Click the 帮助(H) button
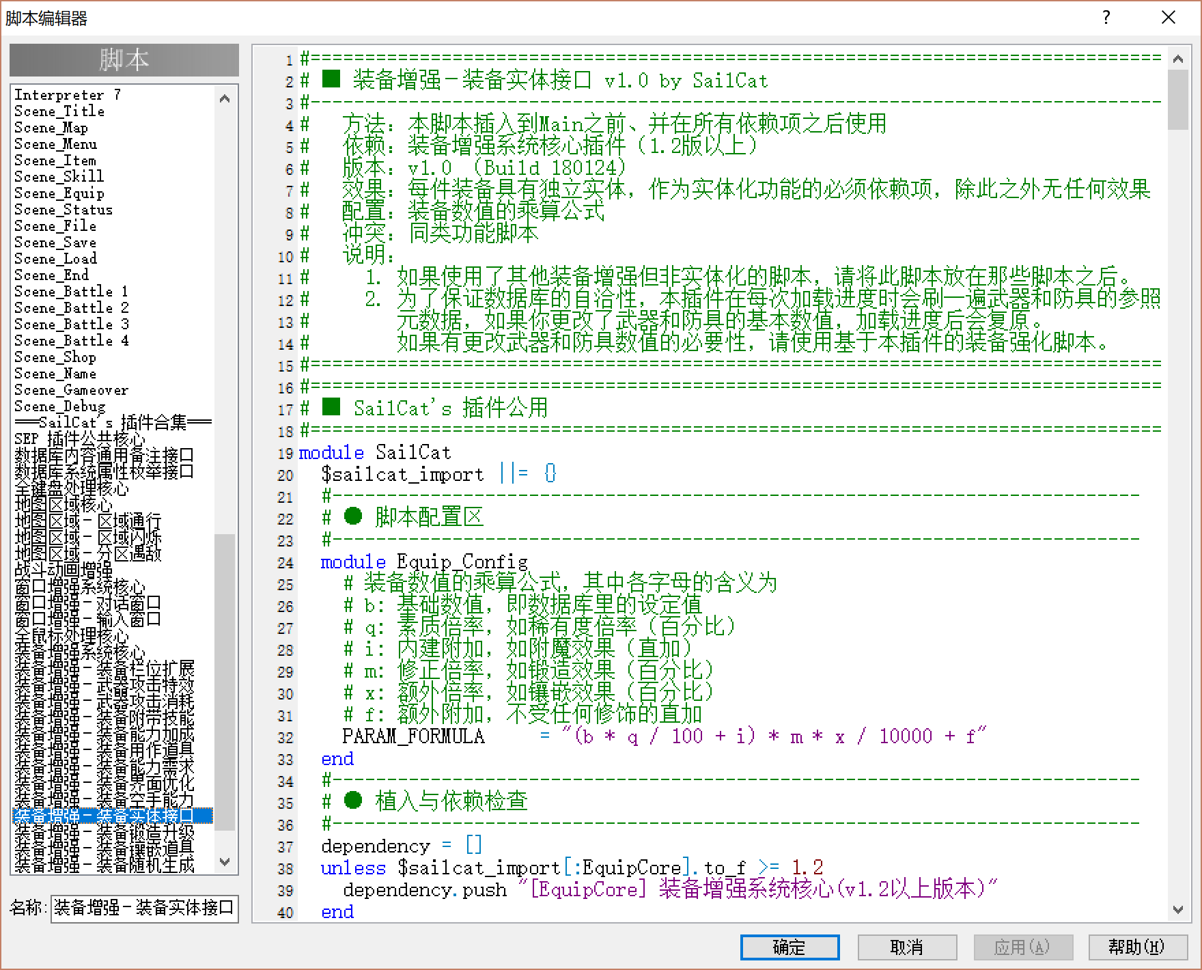This screenshot has width=1202, height=970. click(1137, 947)
